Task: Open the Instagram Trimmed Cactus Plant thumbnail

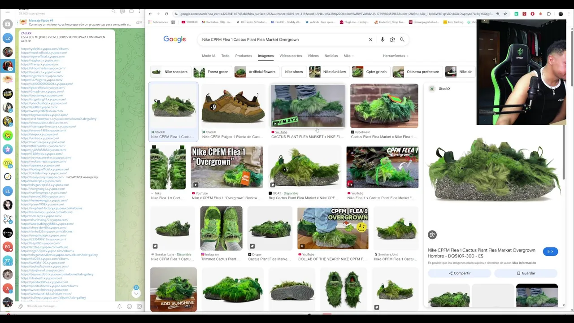Action: 221,228
